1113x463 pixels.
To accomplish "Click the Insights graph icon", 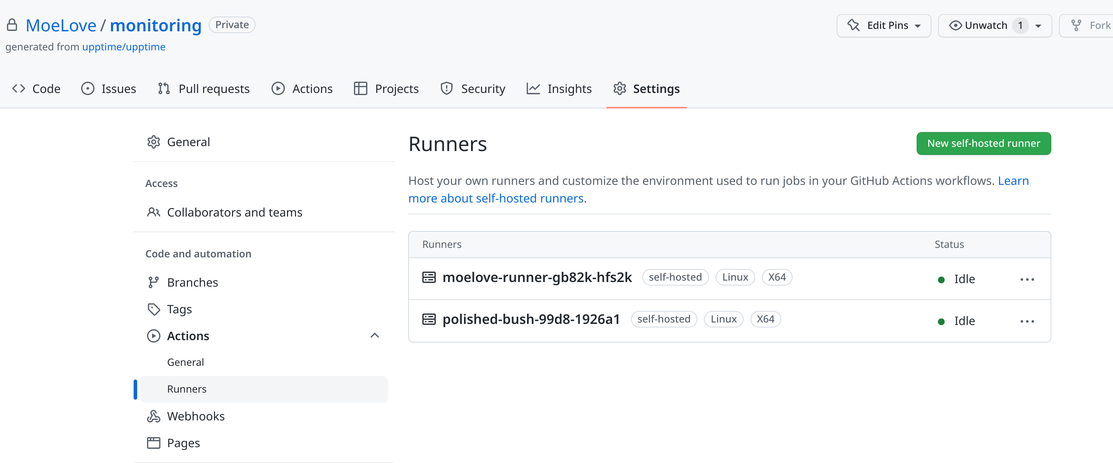I will point(533,88).
